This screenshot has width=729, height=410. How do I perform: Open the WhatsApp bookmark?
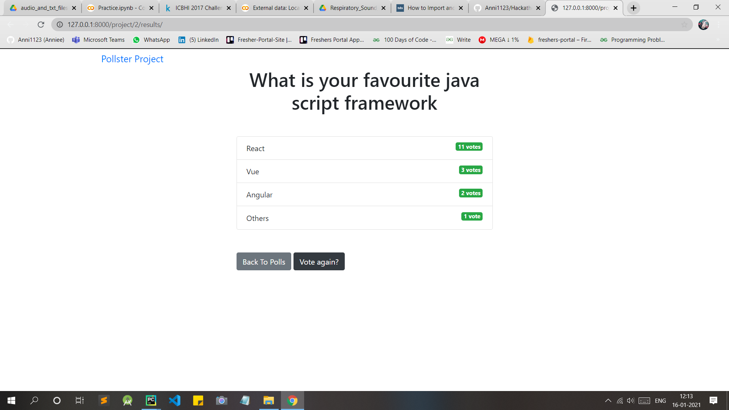tap(151, 40)
